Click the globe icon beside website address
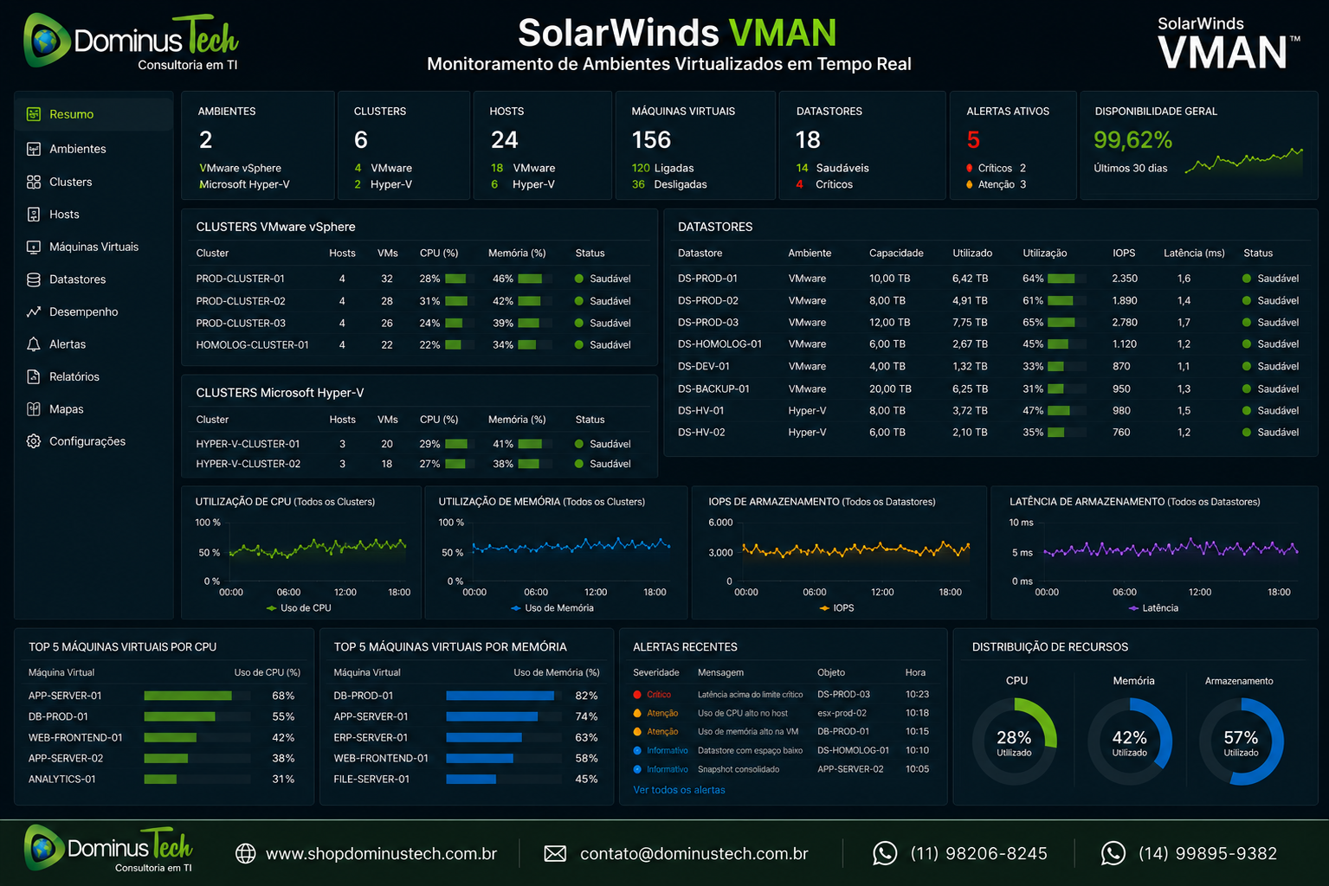 (246, 854)
